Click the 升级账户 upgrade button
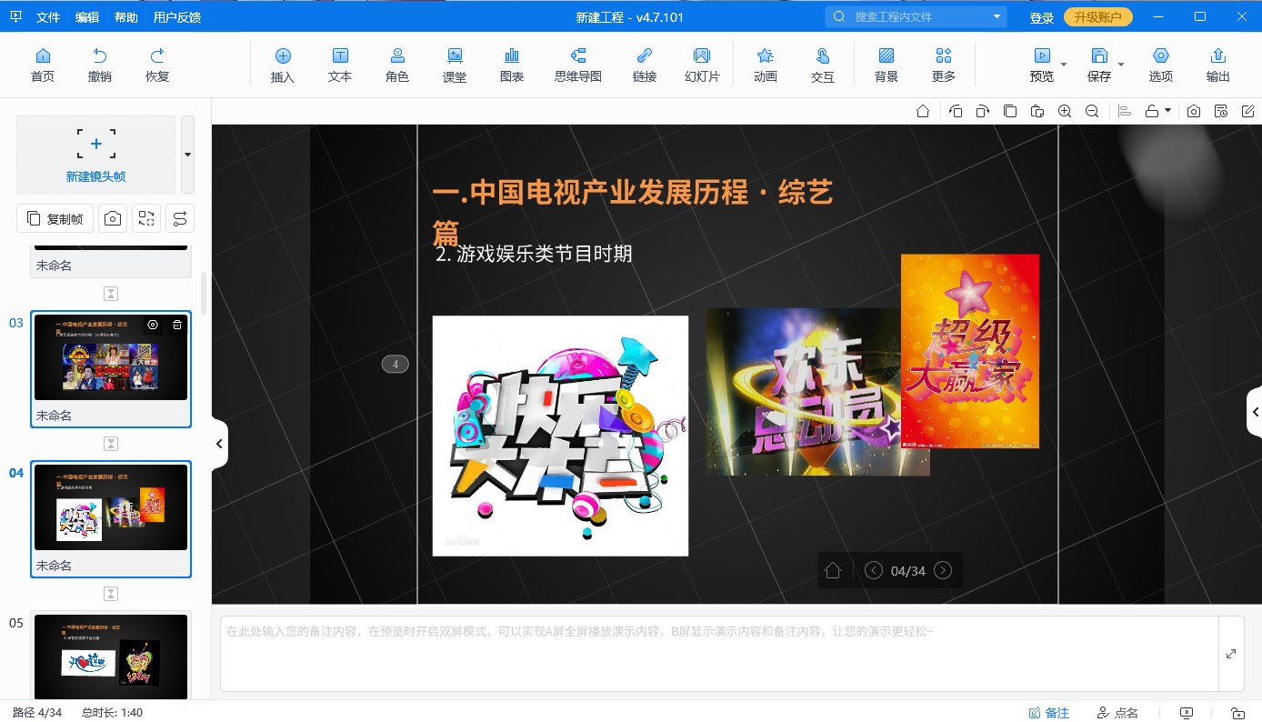 point(1098,17)
